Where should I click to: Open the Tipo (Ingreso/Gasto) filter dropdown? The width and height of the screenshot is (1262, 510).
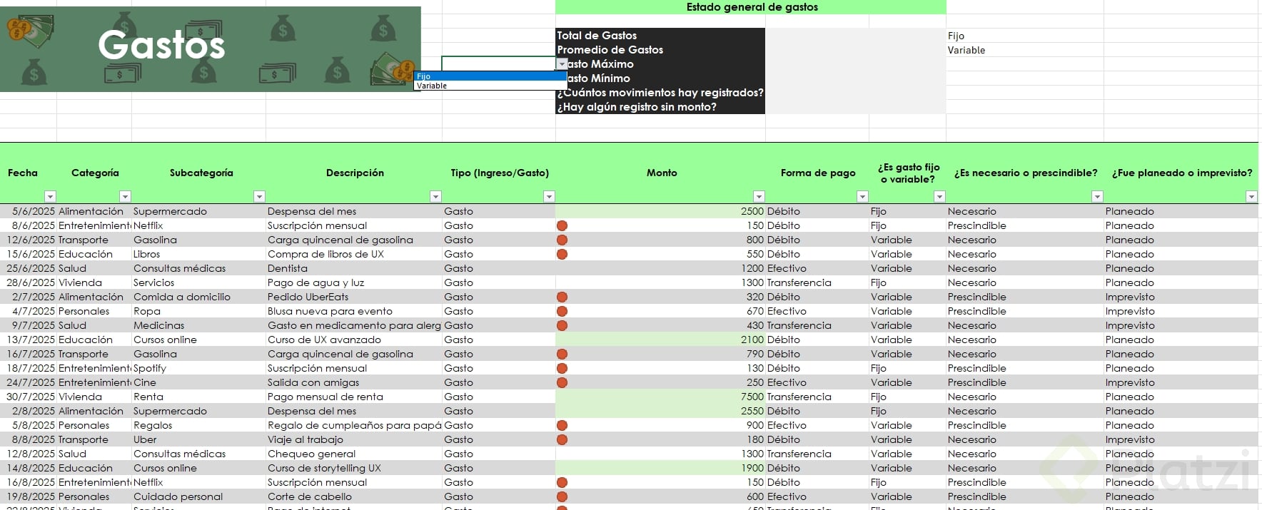click(x=549, y=197)
